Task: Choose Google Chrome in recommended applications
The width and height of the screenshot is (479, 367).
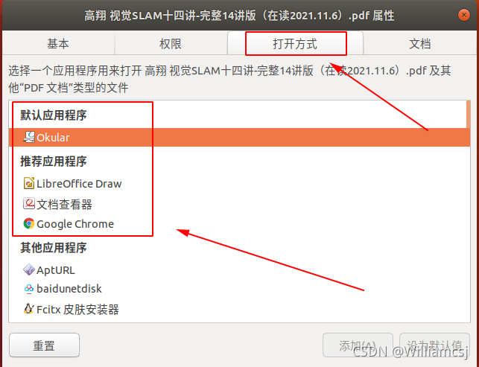Action: [239, 224]
